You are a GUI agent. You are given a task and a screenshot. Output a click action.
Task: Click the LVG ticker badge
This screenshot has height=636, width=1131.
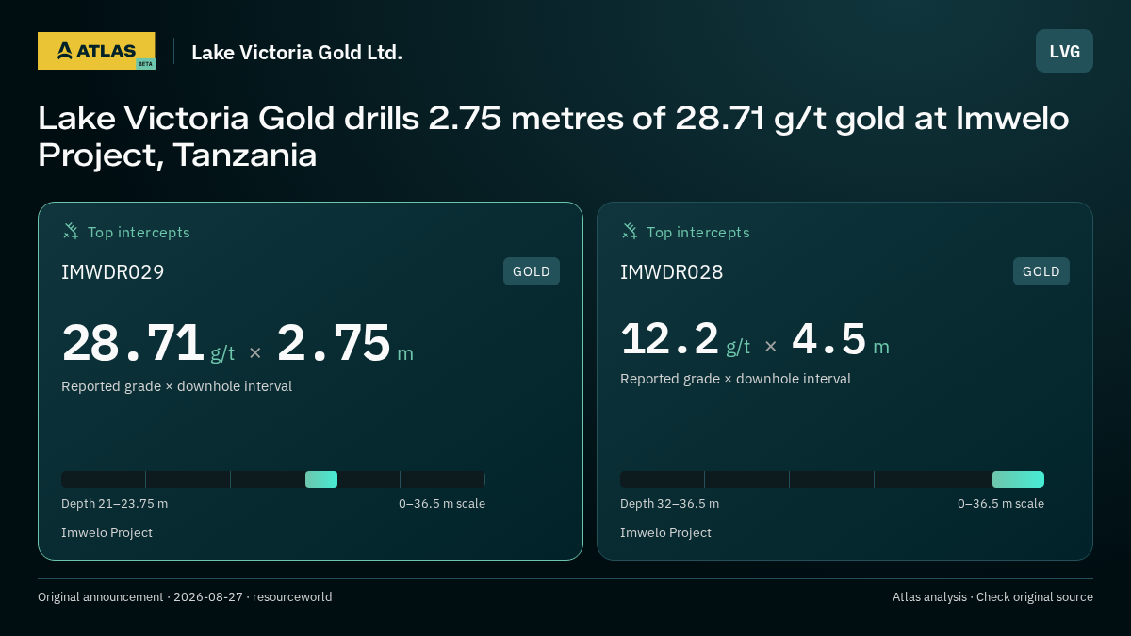1064,51
